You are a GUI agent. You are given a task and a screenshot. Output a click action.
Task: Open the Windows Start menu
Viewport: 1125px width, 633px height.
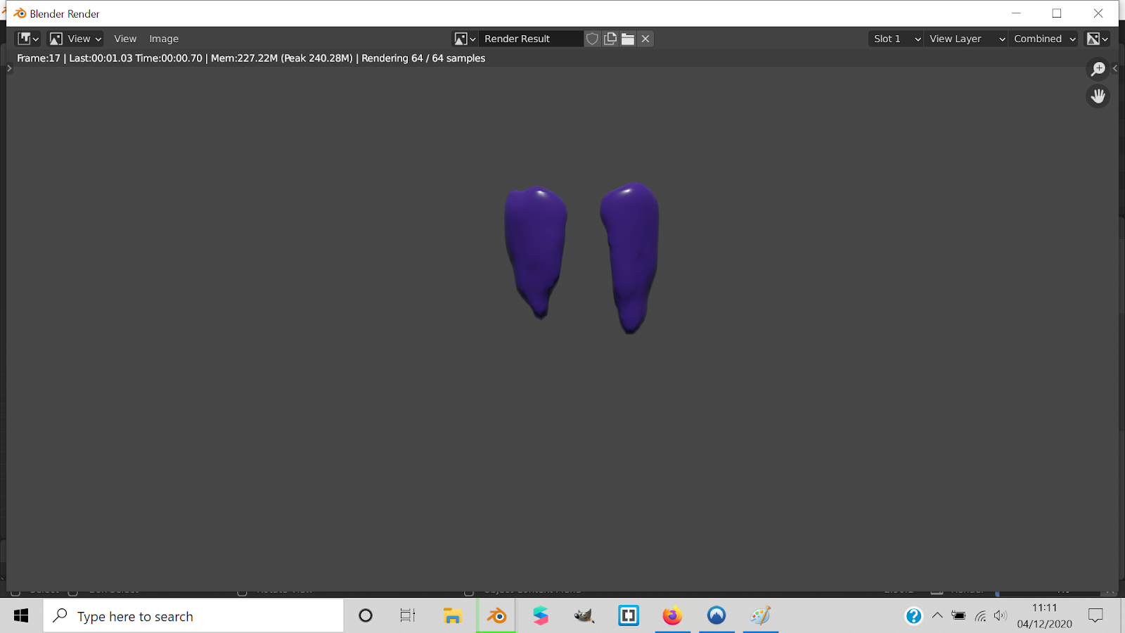coord(21,616)
